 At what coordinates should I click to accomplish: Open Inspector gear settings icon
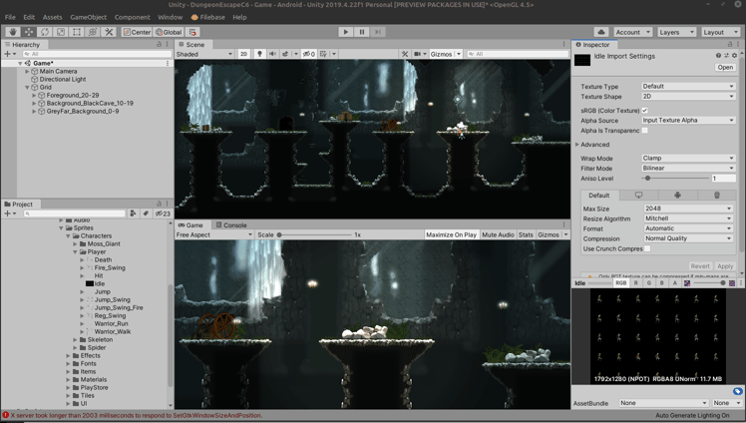(735, 56)
